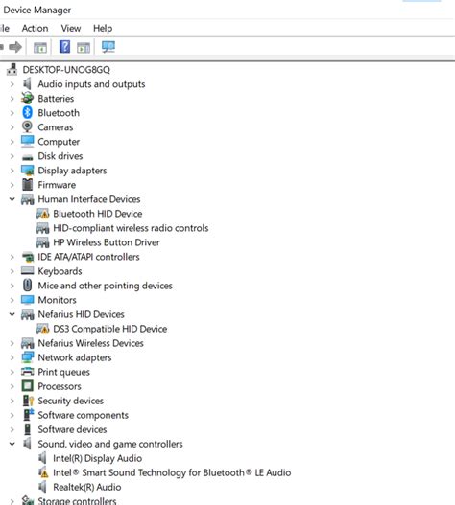Click the Batteries category icon
Viewport: 455px width, 505px height.
click(27, 99)
